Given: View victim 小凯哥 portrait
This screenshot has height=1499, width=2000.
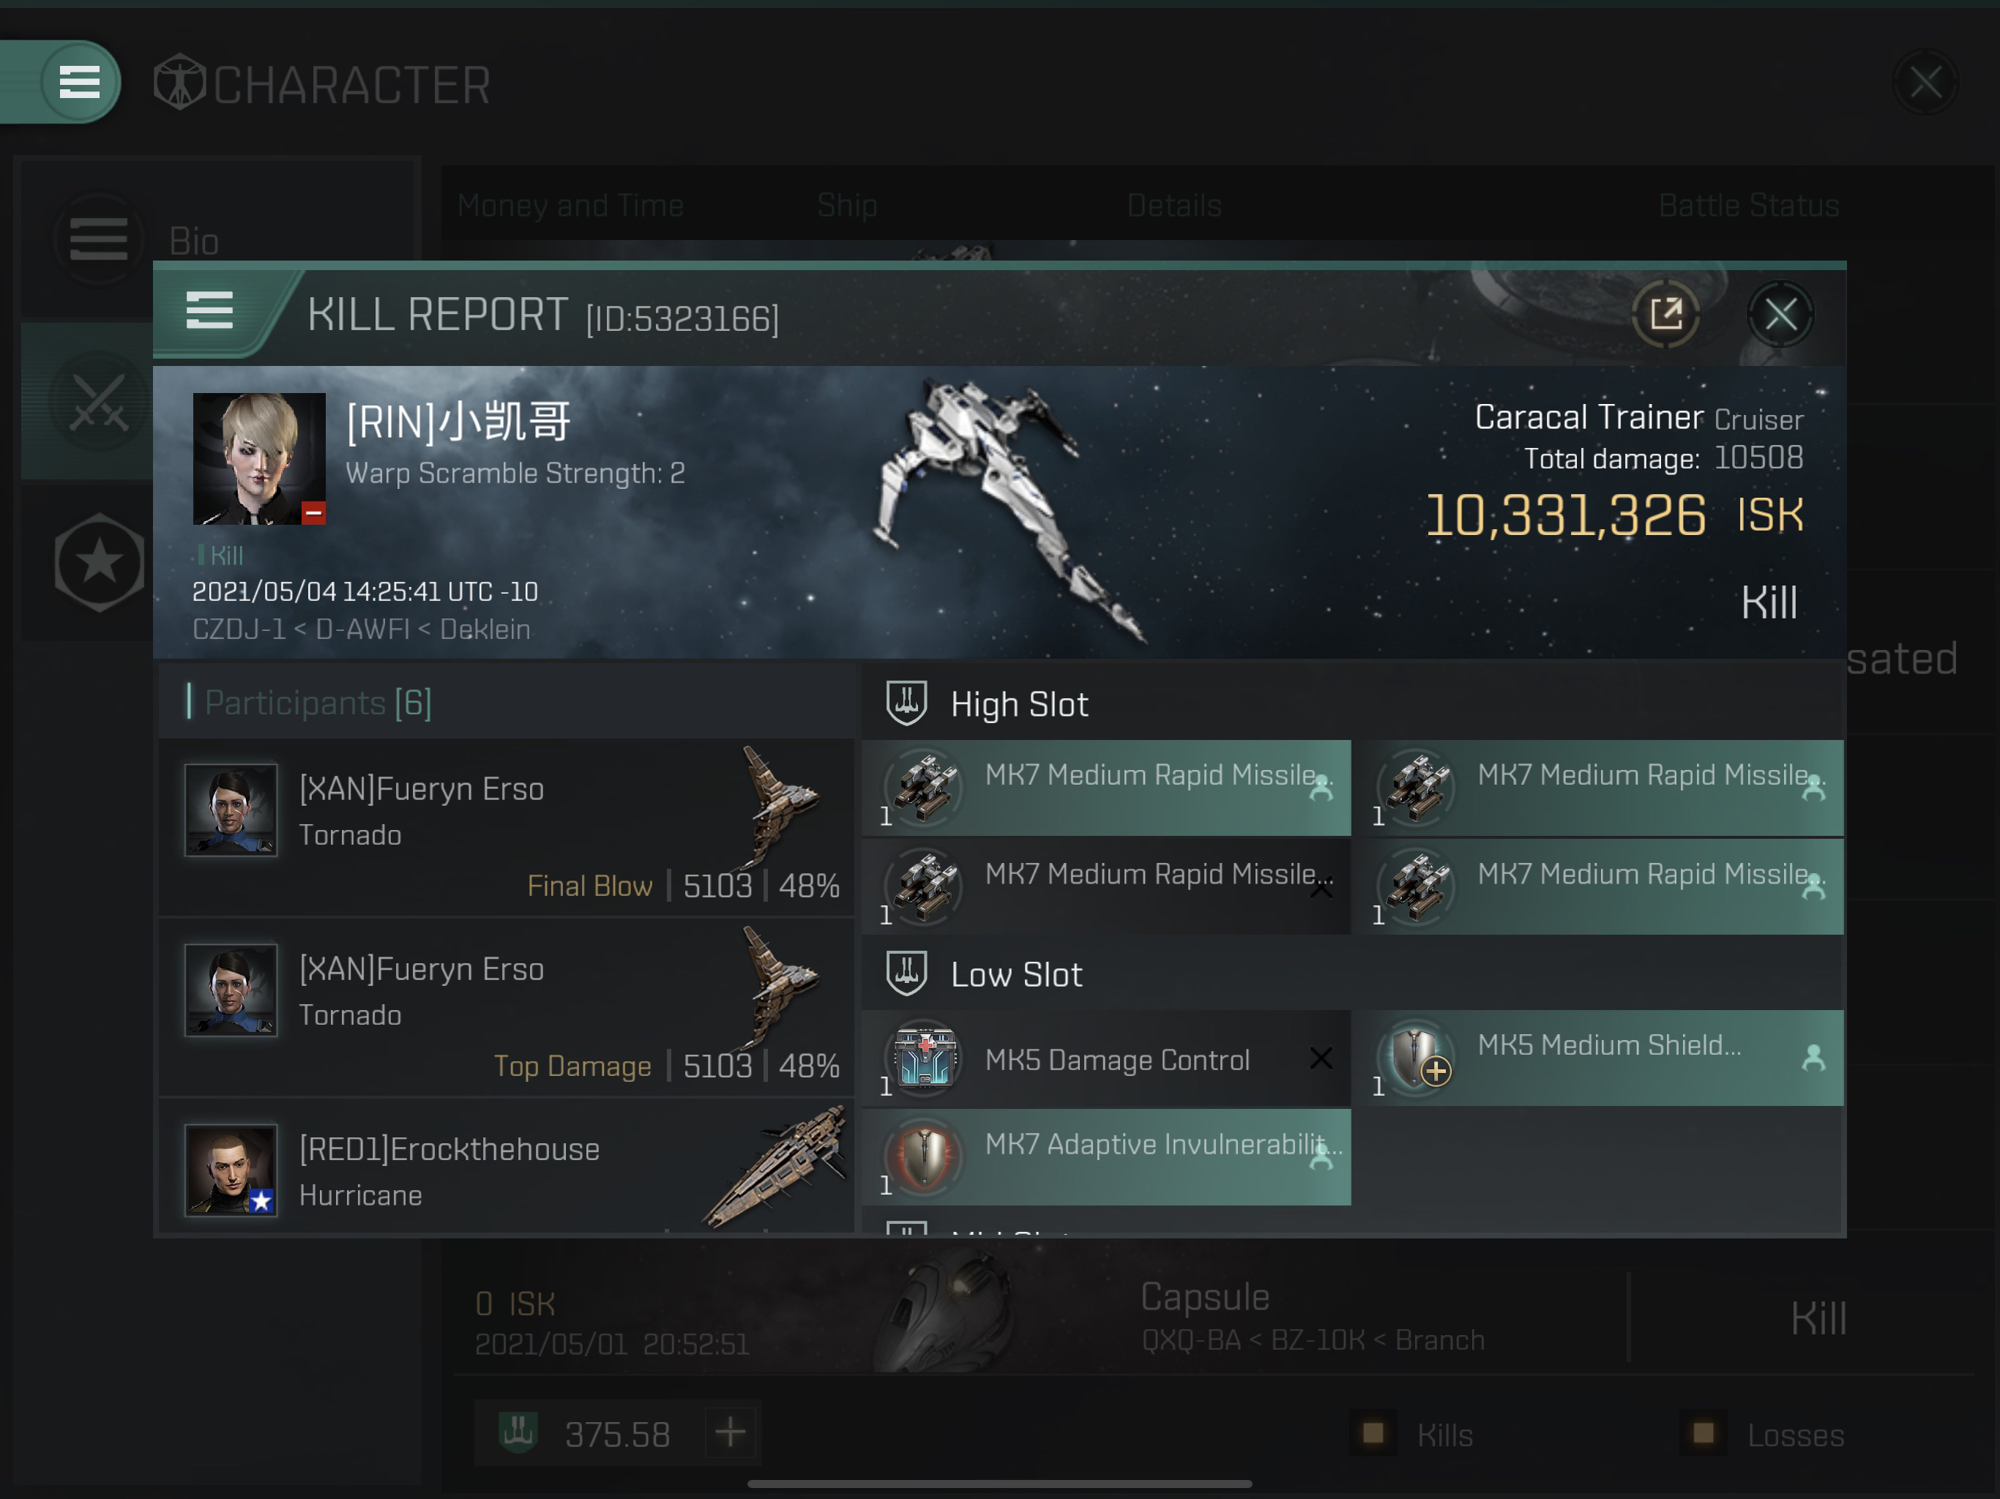Looking at the screenshot, I should 258,458.
